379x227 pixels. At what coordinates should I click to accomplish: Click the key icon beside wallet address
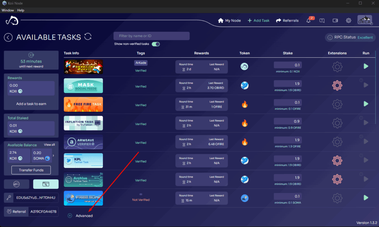point(9,197)
